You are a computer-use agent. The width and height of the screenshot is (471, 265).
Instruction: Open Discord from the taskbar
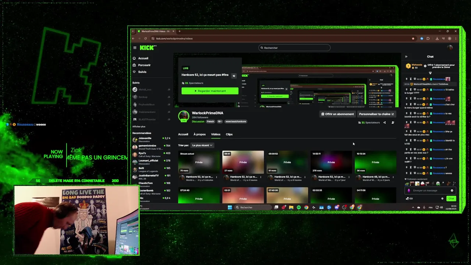point(336,208)
